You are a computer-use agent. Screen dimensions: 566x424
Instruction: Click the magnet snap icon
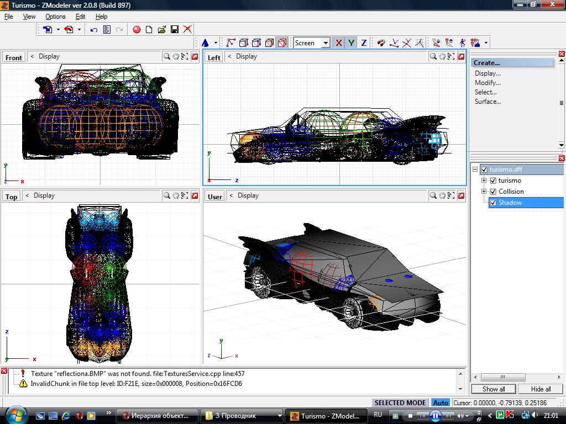tap(381, 43)
